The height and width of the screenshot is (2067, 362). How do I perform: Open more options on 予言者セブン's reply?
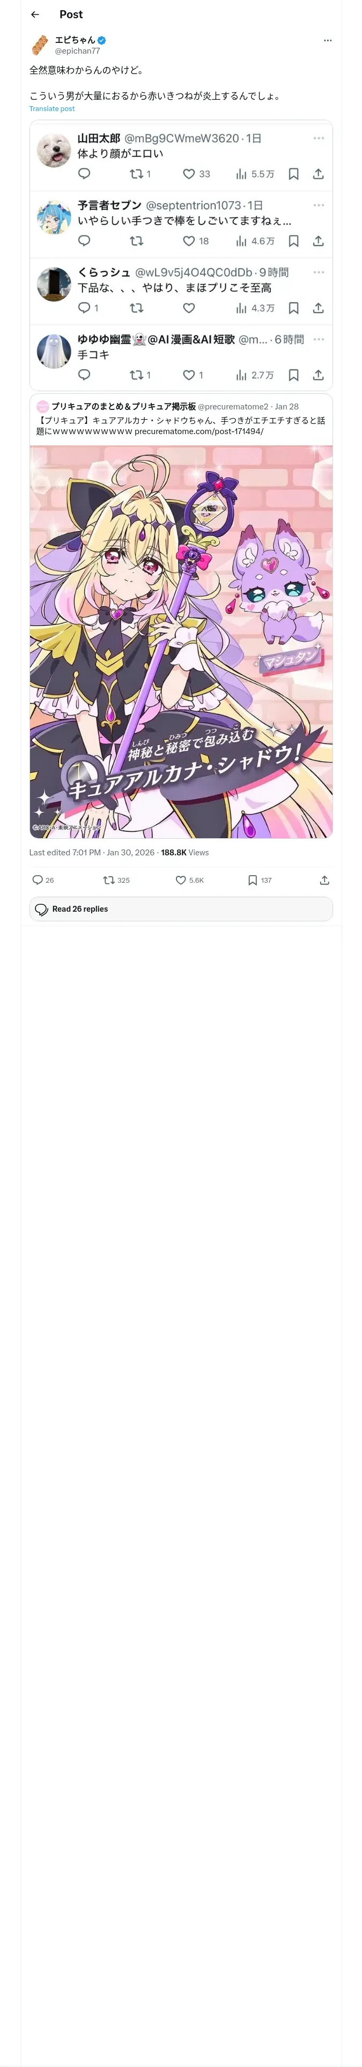pos(319,206)
